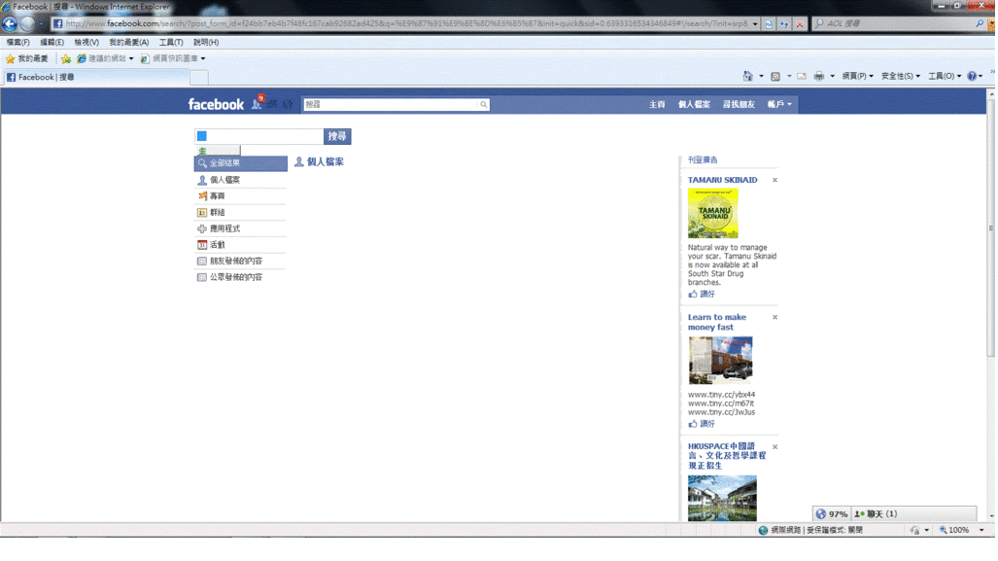This screenshot has width=998, height=561.
Task: Open Facebook notifications globe icon
Action: click(x=288, y=104)
